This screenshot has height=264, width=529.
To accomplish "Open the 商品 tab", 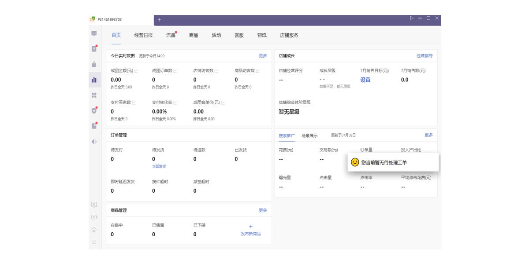I will tap(194, 35).
